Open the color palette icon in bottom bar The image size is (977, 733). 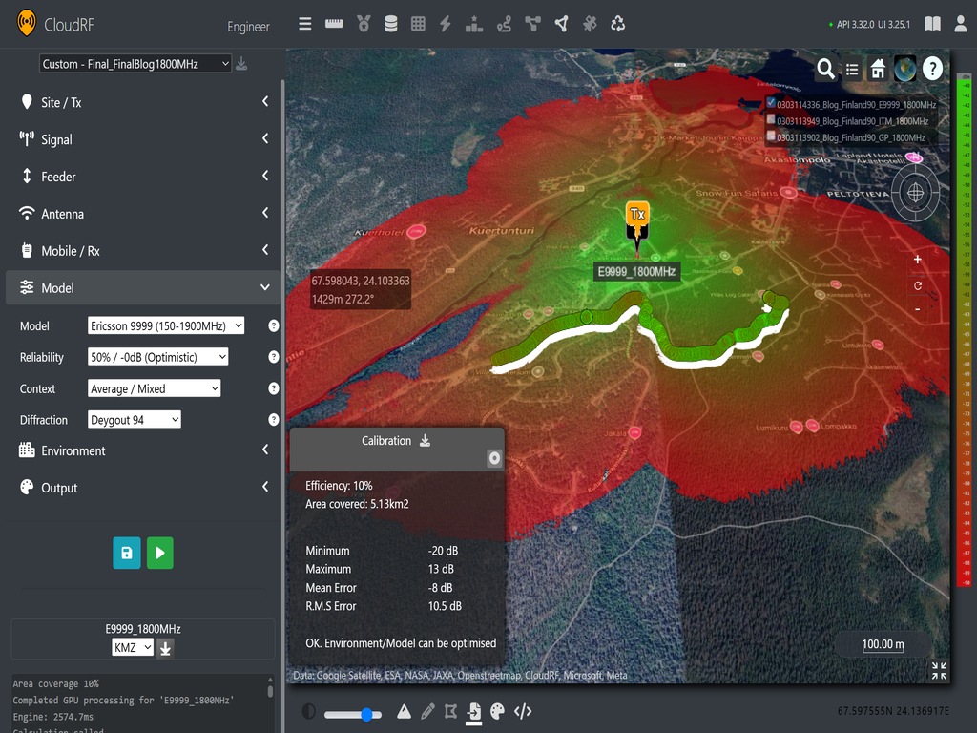pos(497,711)
